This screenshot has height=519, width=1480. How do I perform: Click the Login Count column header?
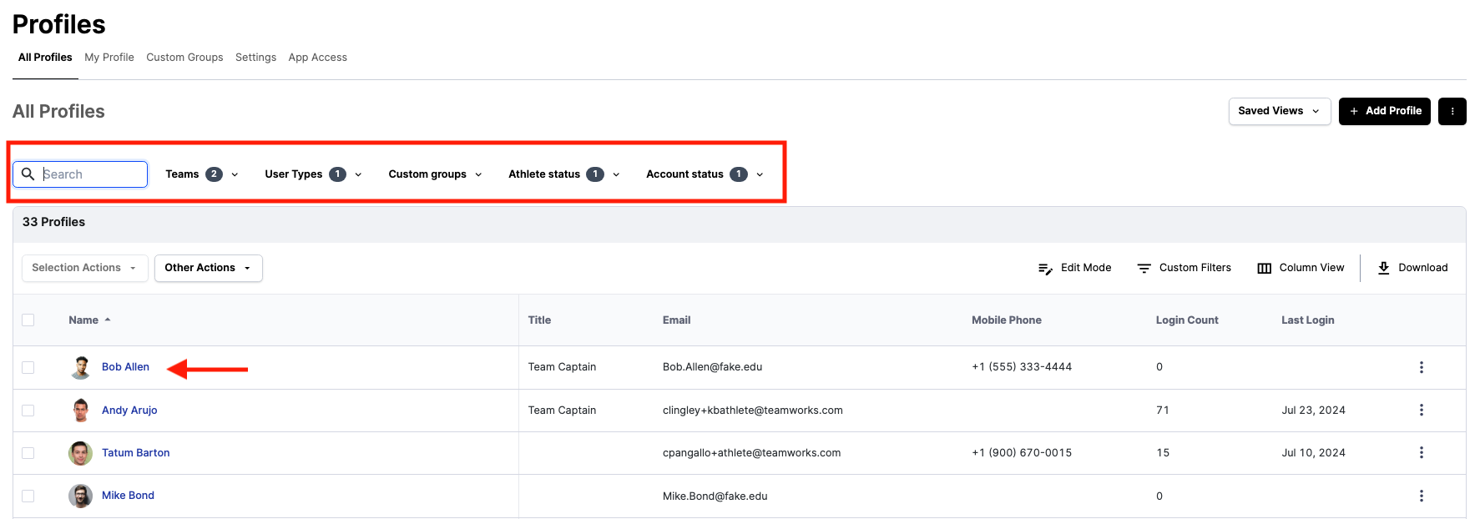click(x=1186, y=320)
